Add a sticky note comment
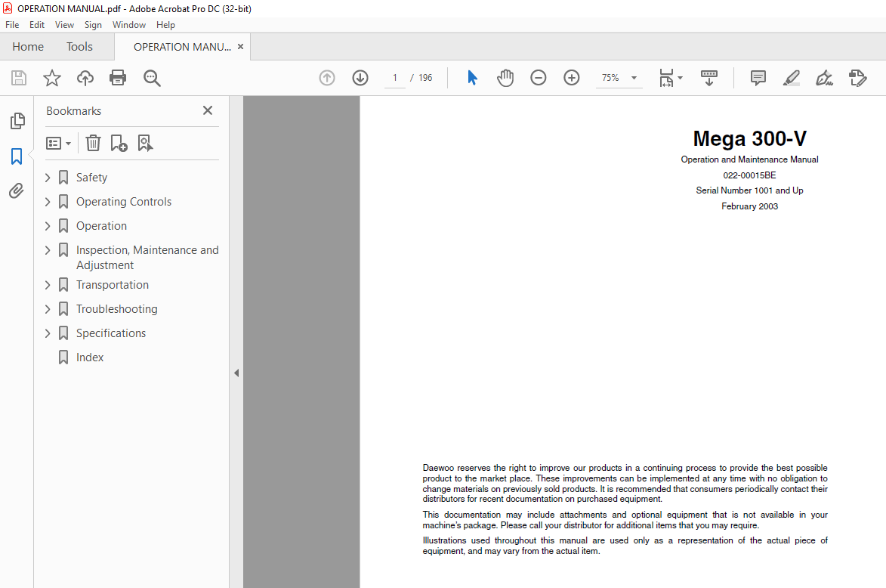The height and width of the screenshot is (588, 886). (758, 77)
